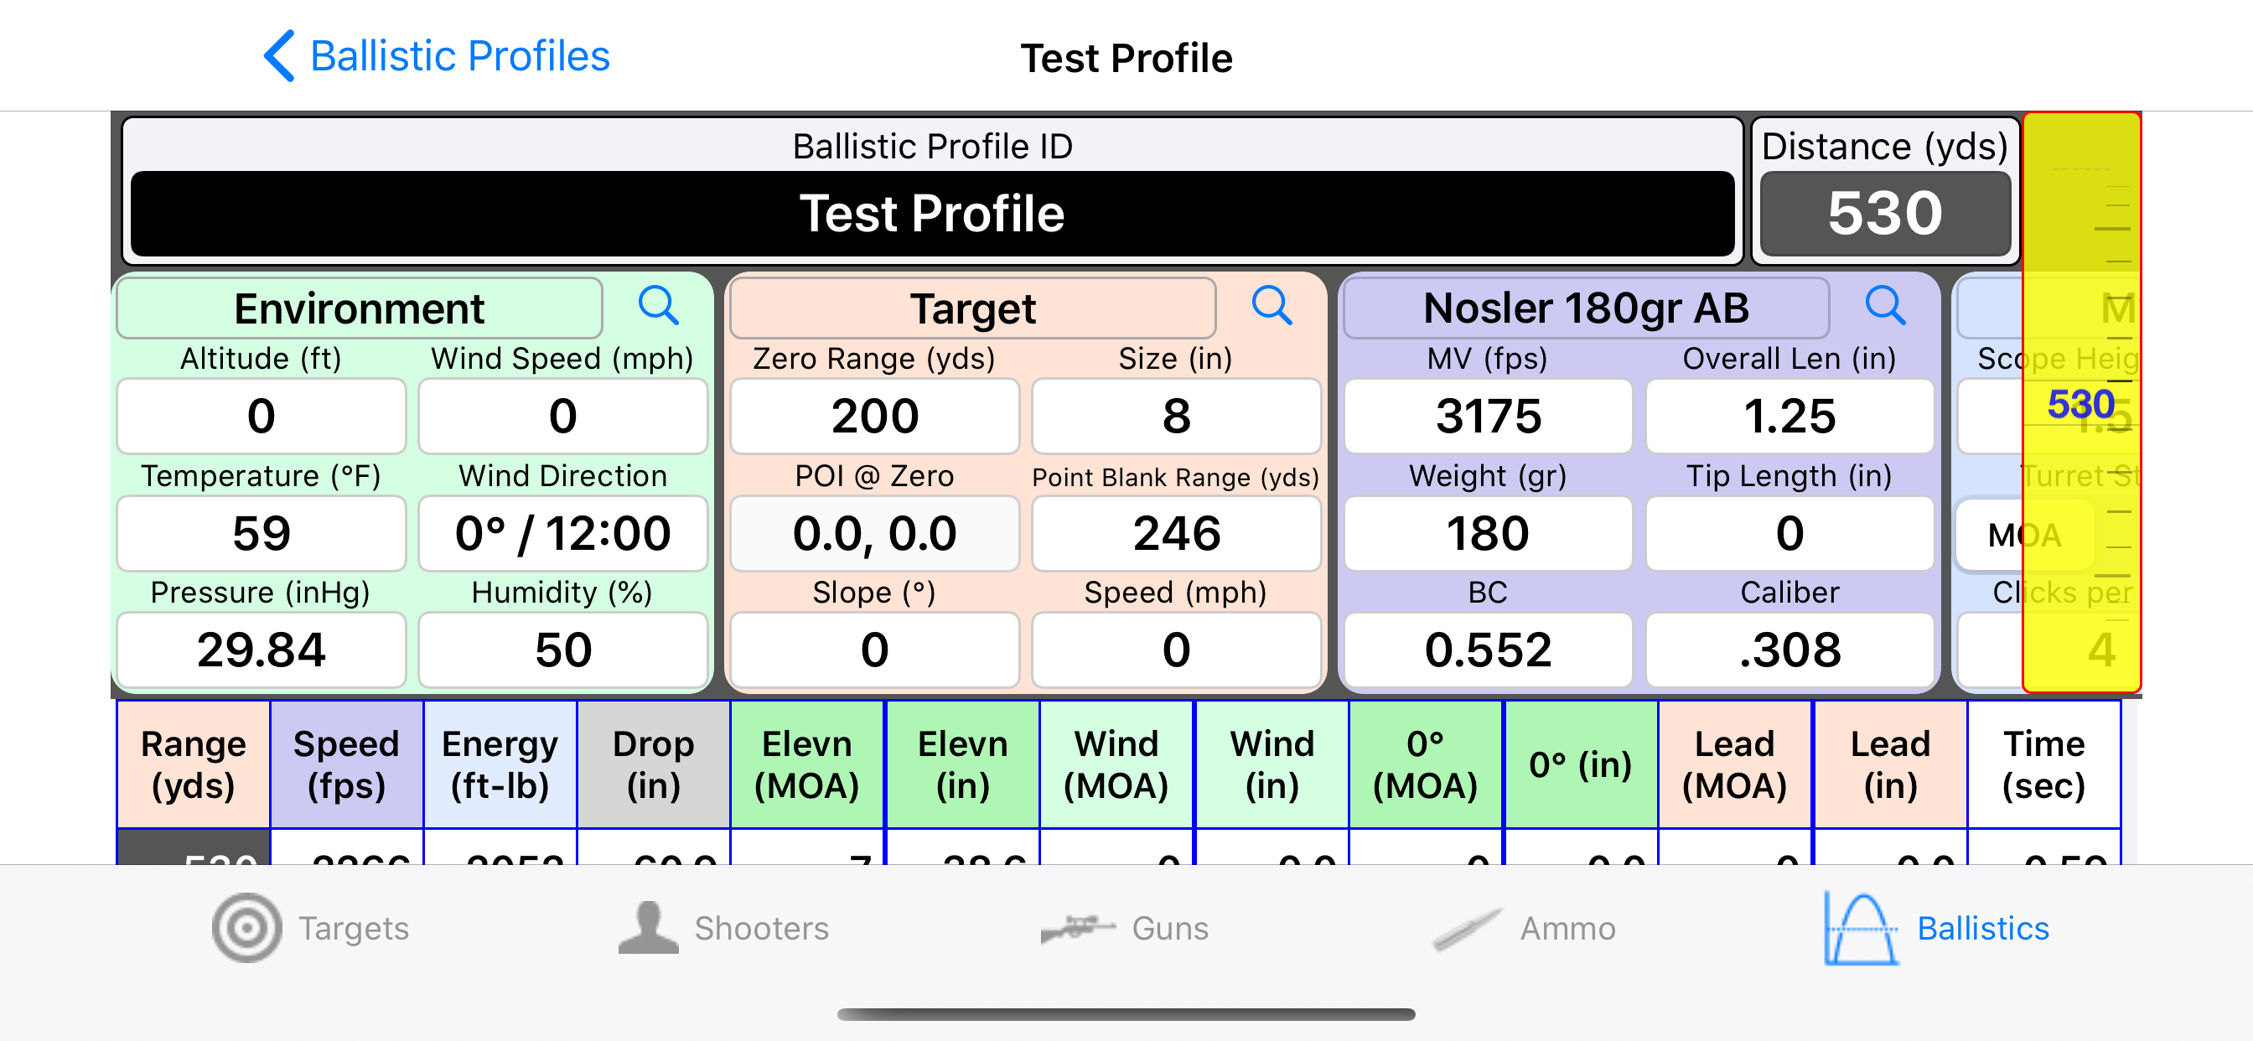Image resolution: width=2253 pixels, height=1041 pixels.
Task: Tap the Guns rifle icon
Action: click(1078, 928)
